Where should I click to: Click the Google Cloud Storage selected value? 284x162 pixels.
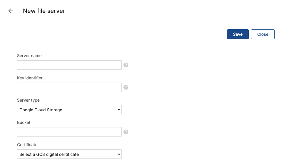click(x=41, y=110)
